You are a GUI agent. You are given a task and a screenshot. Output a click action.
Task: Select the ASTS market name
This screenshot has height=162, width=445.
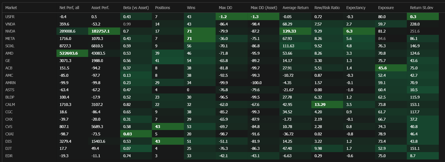point(10,90)
